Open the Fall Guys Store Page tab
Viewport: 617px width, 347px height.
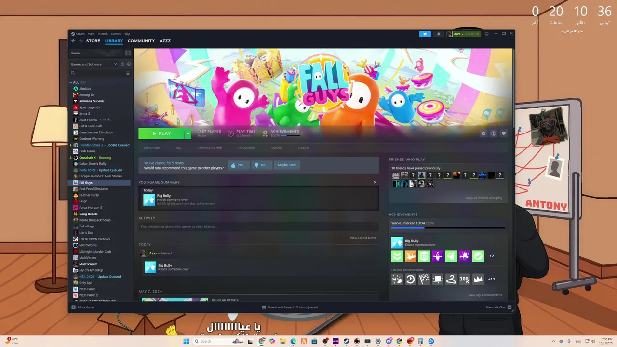click(x=151, y=147)
